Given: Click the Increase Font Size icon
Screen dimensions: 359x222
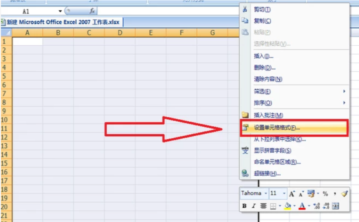Looking at the screenshot, I should click(x=292, y=194).
